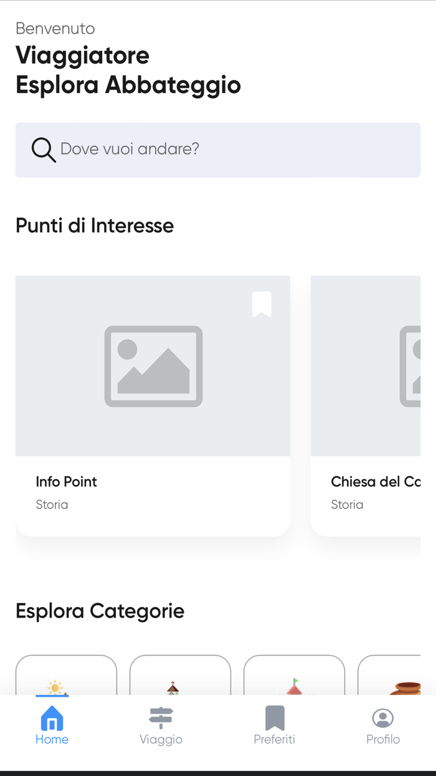Go to the Profilo tab
The width and height of the screenshot is (436, 776).
click(382, 726)
